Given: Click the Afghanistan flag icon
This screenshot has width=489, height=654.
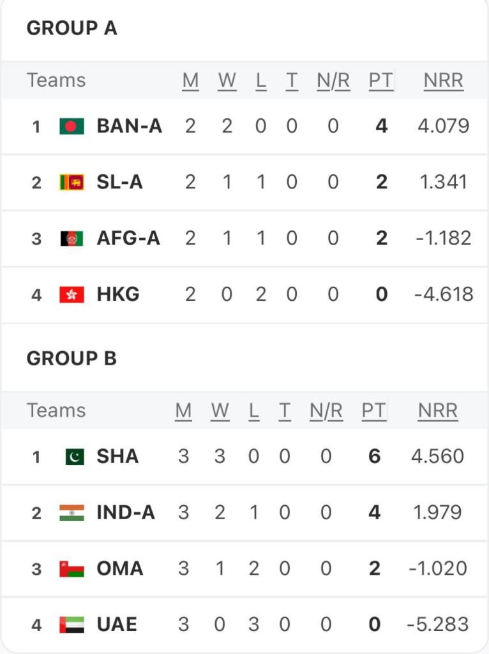Looking at the screenshot, I should [71, 239].
